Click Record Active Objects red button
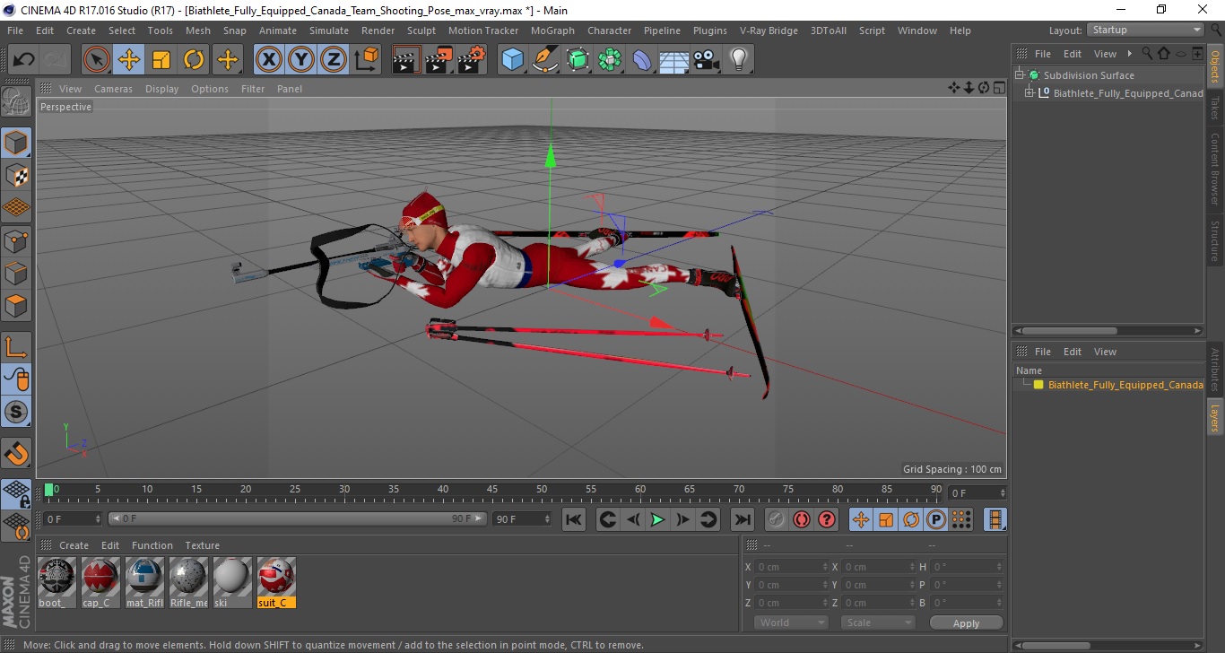Image resolution: width=1225 pixels, height=653 pixels. (x=777, y=519)
